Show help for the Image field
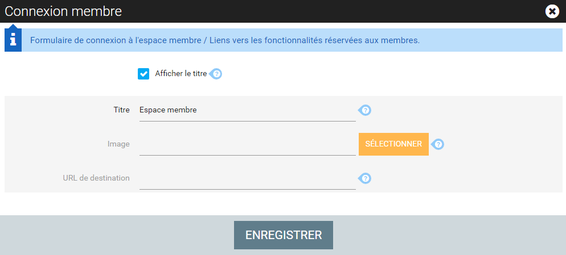Viewport: 566px width, 255px height. [438, 144]
